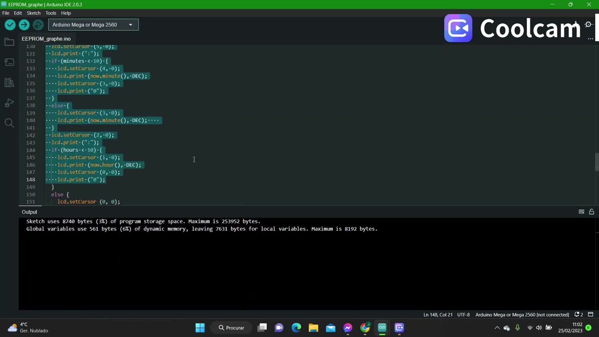The width and height of the screenshot is (599, 337).
Task: Open File Explorer from the taskbar
Action: click(314, 328)
